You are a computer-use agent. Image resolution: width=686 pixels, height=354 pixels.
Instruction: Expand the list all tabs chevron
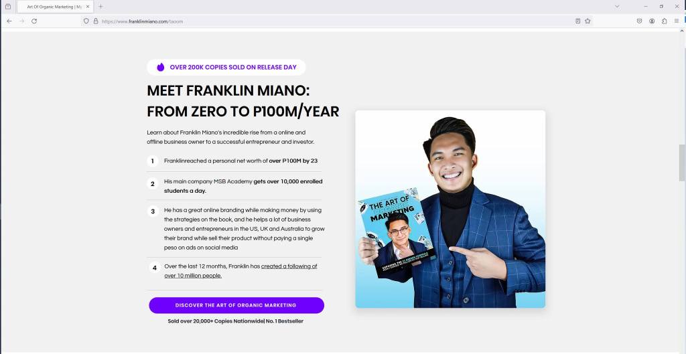tap(617, 7)
